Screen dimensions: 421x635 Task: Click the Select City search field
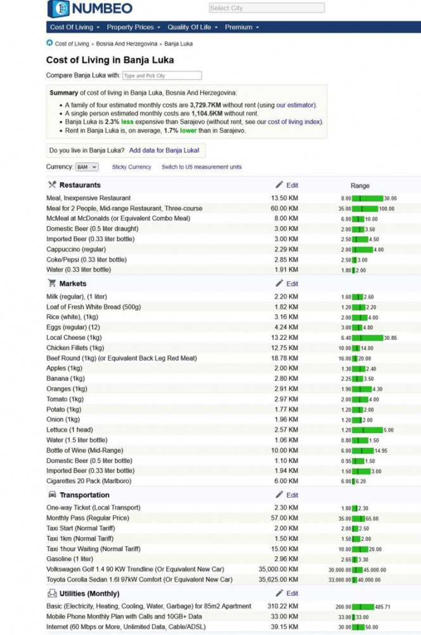click(266, 8)
